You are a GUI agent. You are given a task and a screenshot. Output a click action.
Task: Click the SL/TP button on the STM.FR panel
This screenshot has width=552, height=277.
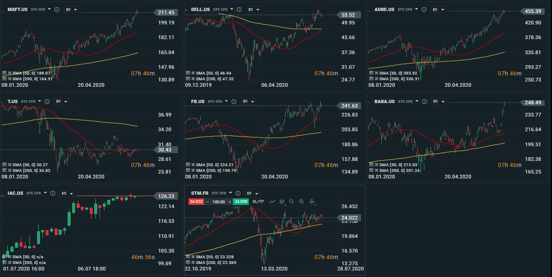258,202
